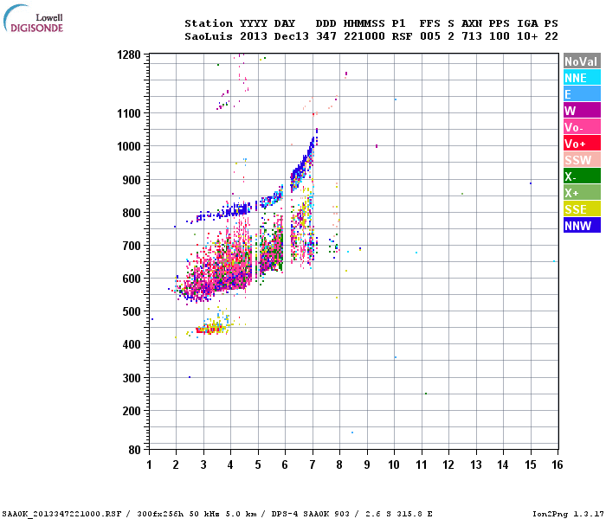Click the 'HHMMSS' column header
Viewport: 606px width, 519px height.
364,23
